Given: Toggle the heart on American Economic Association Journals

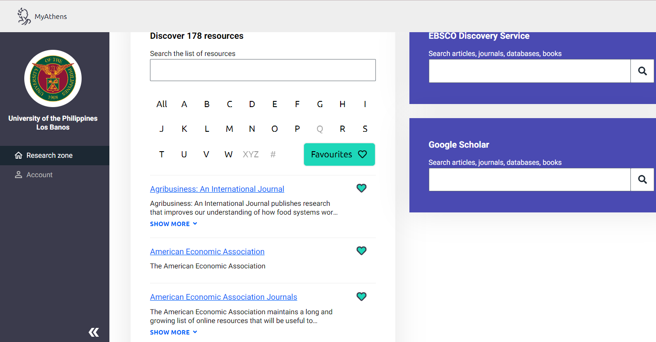Looking at the screenshot, I should (x=361, y=297).
